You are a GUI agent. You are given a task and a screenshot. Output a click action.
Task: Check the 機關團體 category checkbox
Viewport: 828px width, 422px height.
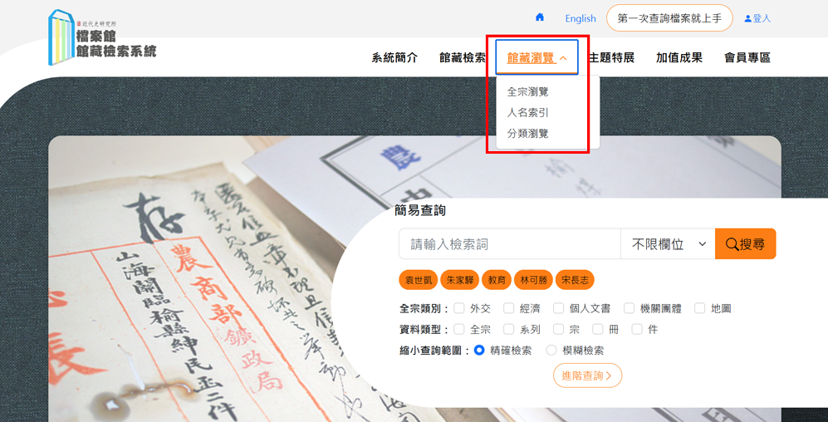click(x=629, y=308)
